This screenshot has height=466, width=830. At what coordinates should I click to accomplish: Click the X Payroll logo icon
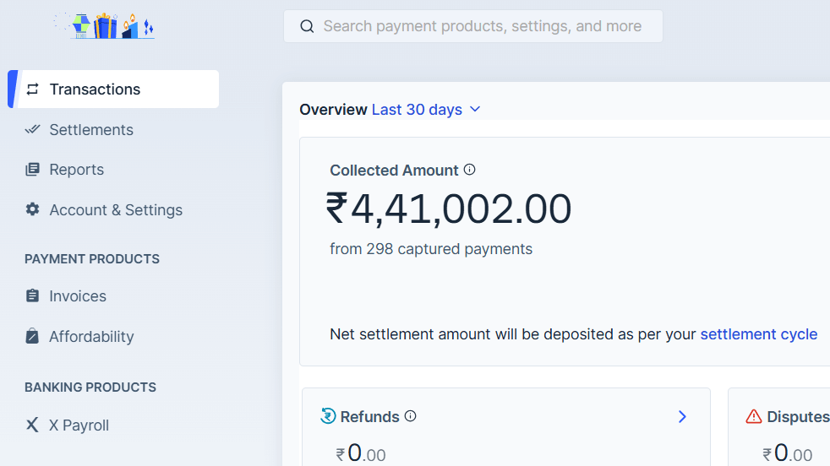click(x=32, y=425)
